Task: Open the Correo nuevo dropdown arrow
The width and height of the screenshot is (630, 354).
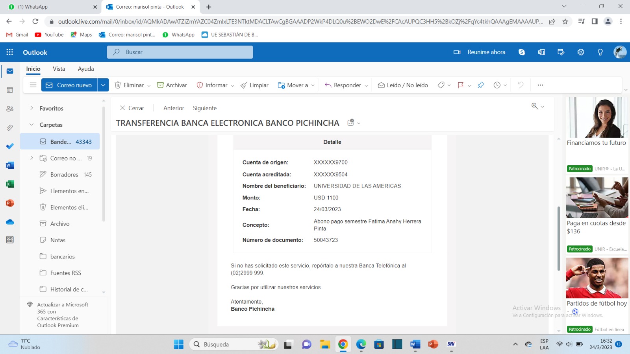Action: tap(103, 85)
